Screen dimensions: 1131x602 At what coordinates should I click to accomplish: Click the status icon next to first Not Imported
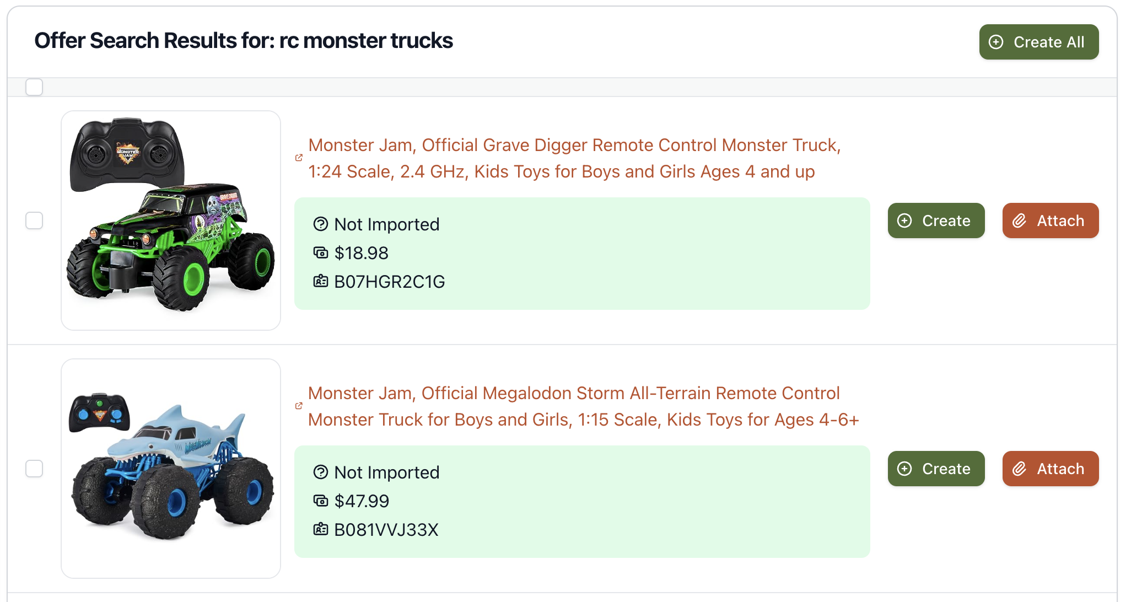(321, 224)
